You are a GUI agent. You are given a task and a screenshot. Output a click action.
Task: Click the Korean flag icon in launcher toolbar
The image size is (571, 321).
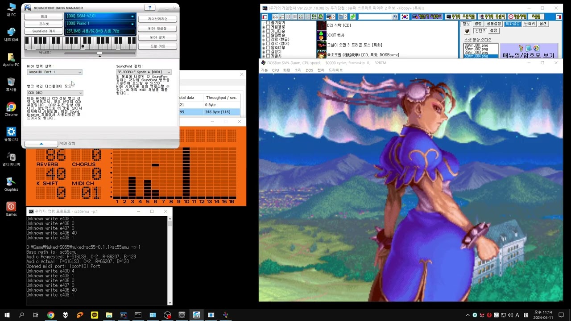click(405, 16)
